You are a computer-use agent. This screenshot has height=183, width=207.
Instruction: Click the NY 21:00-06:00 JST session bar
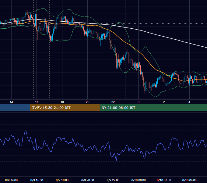click(x=153, y=108)
